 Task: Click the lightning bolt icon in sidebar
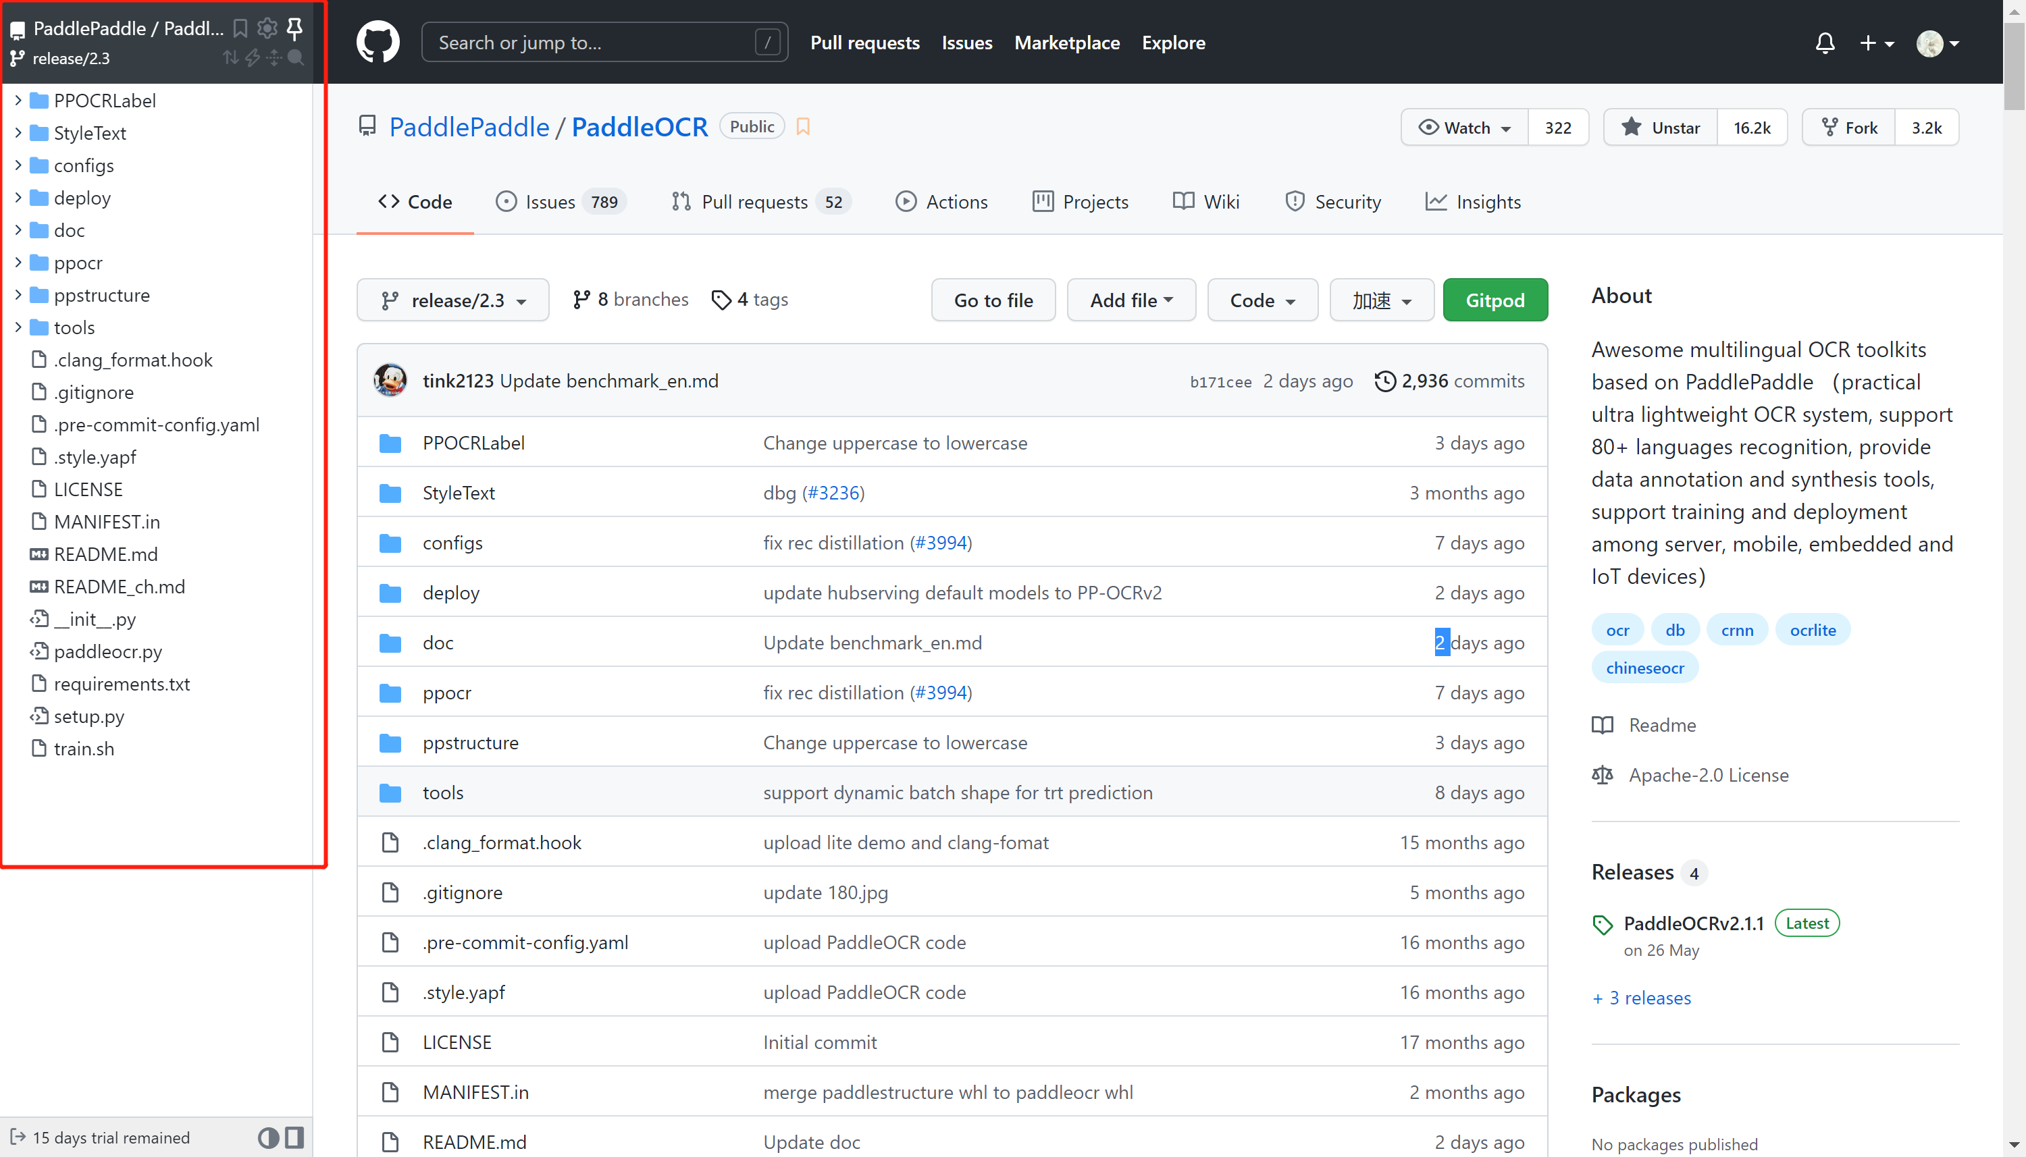tap(253, 57)
